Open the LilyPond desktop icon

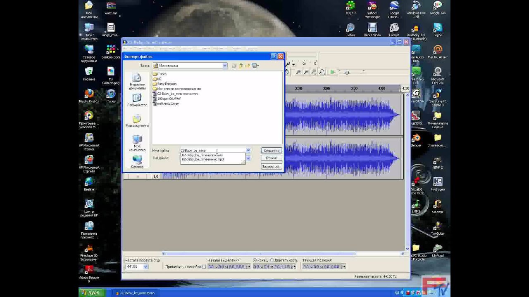[x=438, y=250]
